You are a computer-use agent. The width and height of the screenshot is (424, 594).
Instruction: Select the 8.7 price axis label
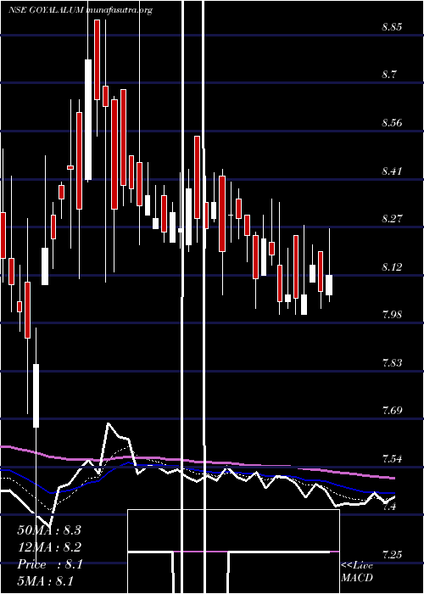(388, 75)
